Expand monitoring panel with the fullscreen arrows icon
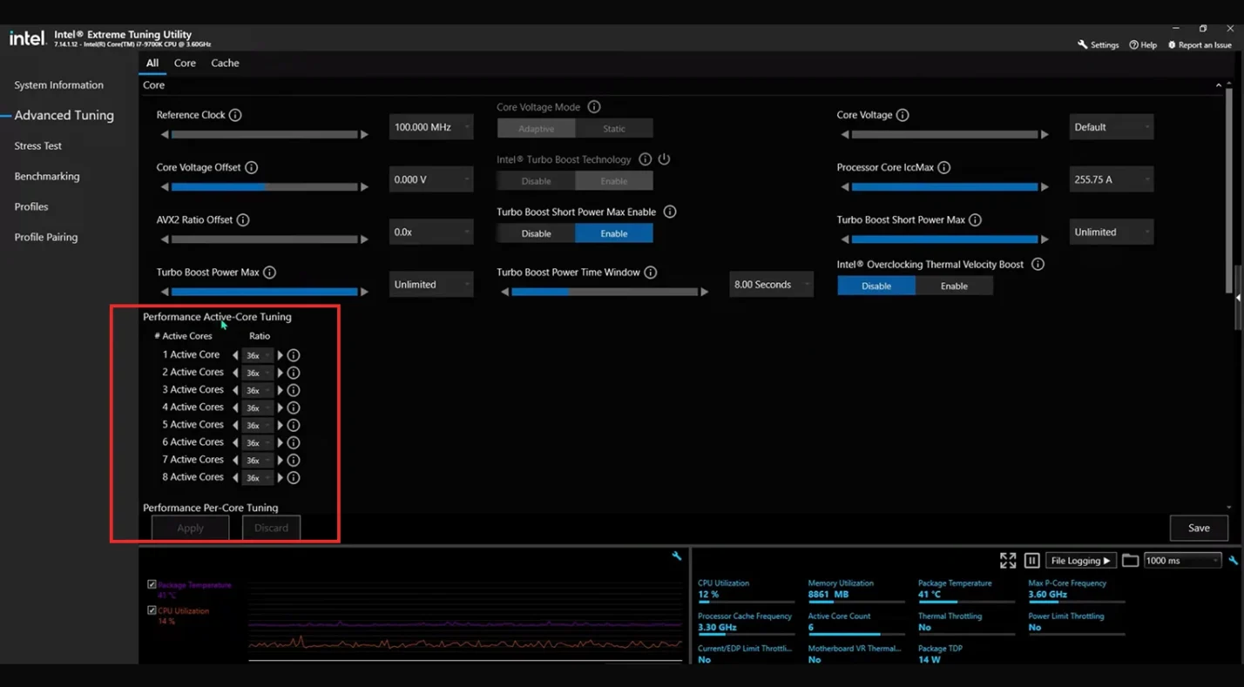This screenshot has height=687, width=1244. pos(1008,560)
